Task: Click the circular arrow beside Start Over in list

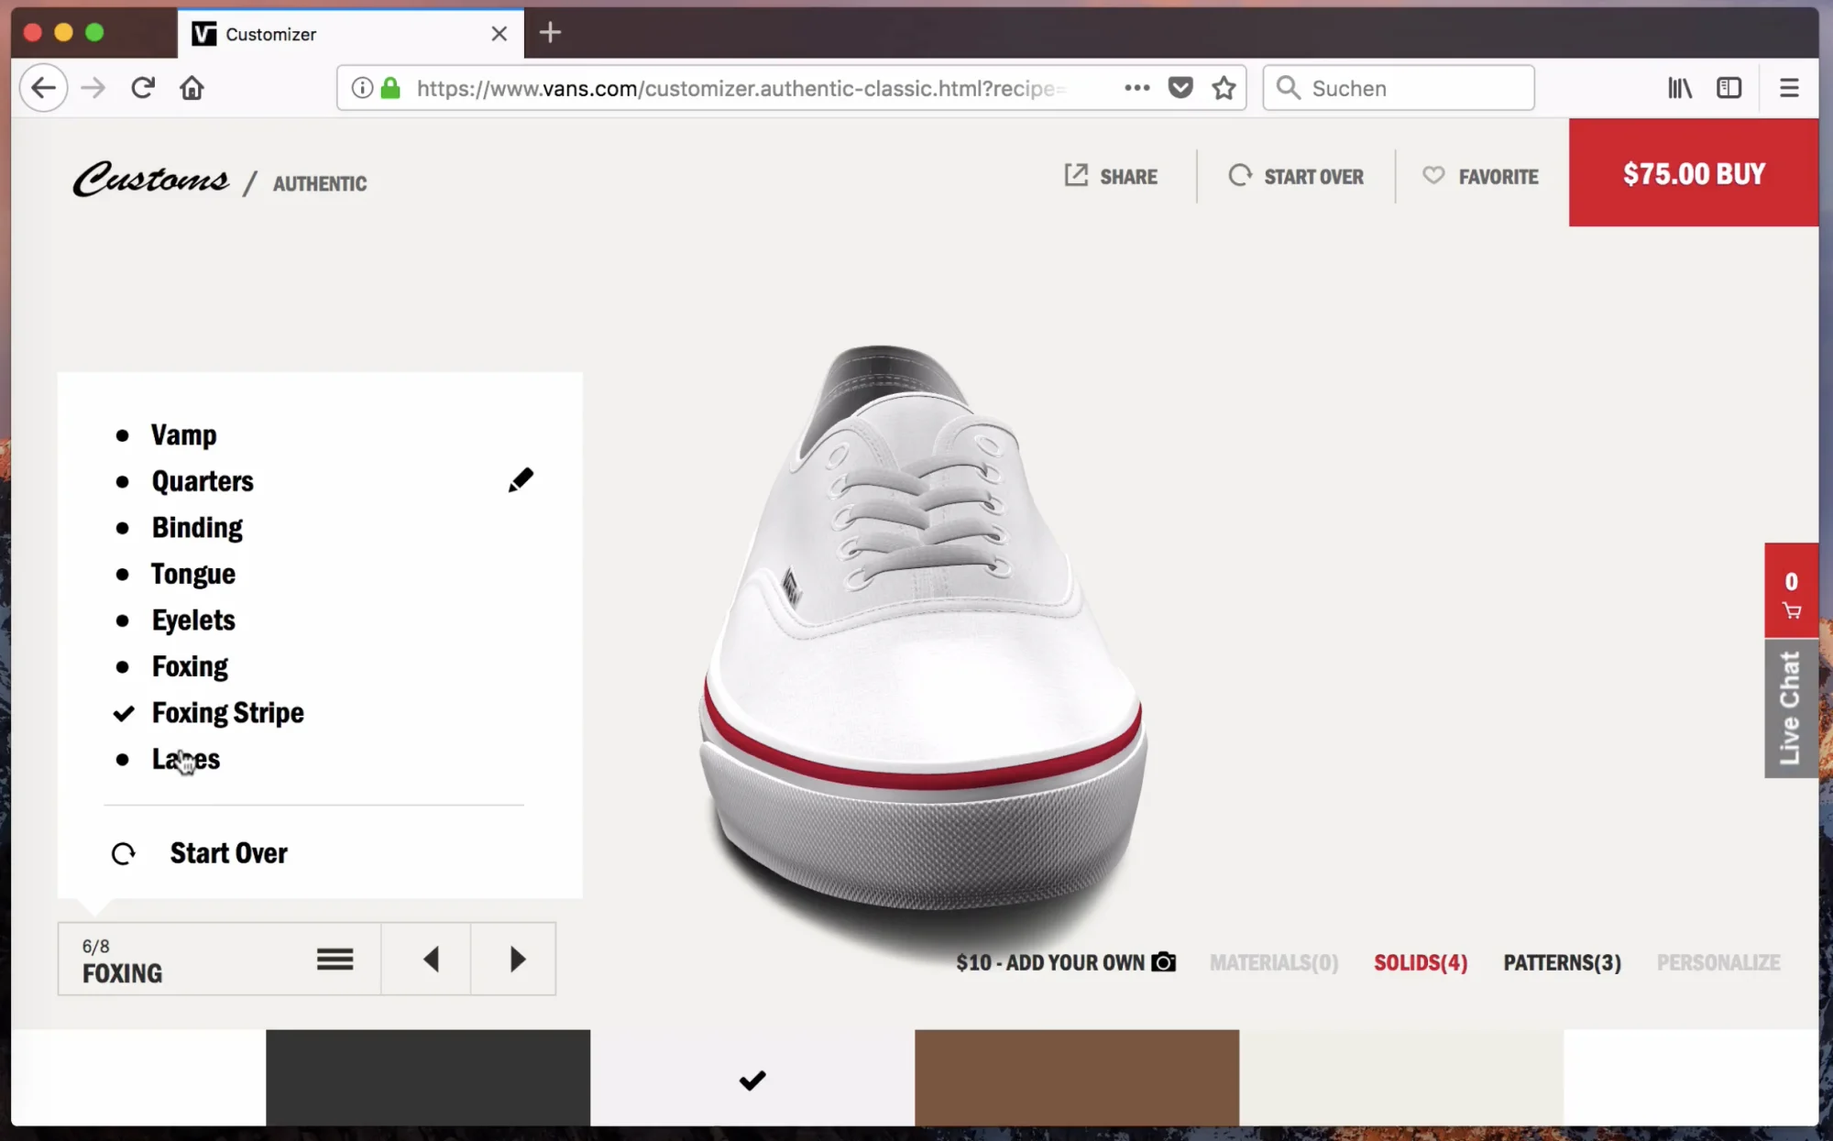Action: tap(124, 854)
